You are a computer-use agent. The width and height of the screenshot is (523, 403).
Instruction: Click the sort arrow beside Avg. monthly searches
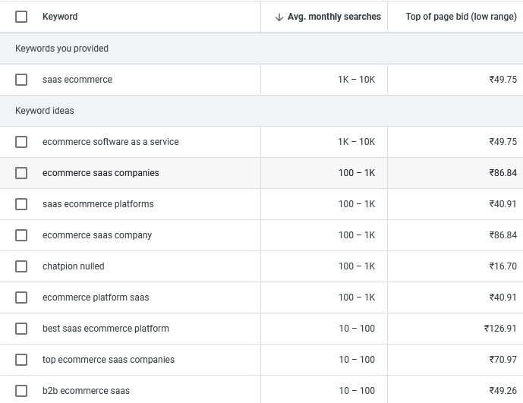(279, 17)
